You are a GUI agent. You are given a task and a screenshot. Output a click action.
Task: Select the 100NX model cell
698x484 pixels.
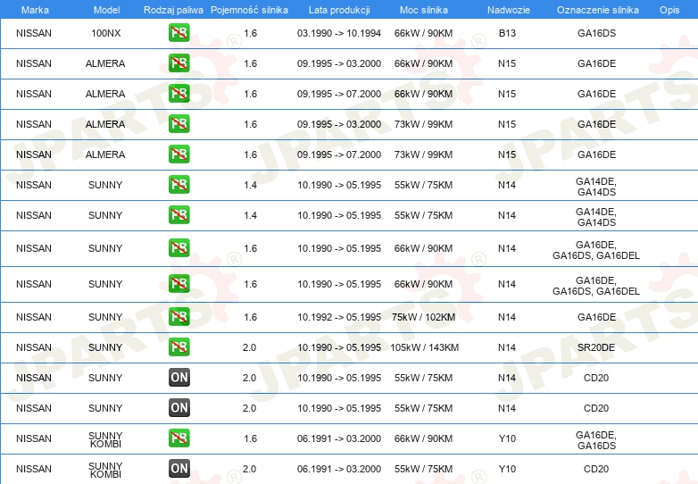point(106,33)
